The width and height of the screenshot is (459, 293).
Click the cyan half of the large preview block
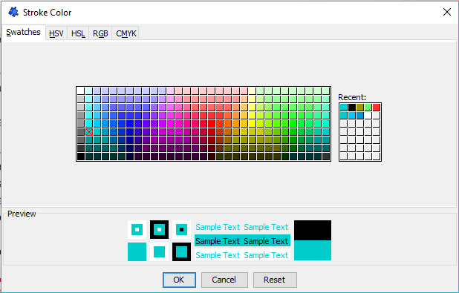pos(313,250)
